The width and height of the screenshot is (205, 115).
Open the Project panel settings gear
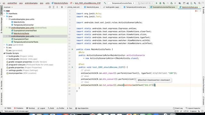tap(62, 7)
